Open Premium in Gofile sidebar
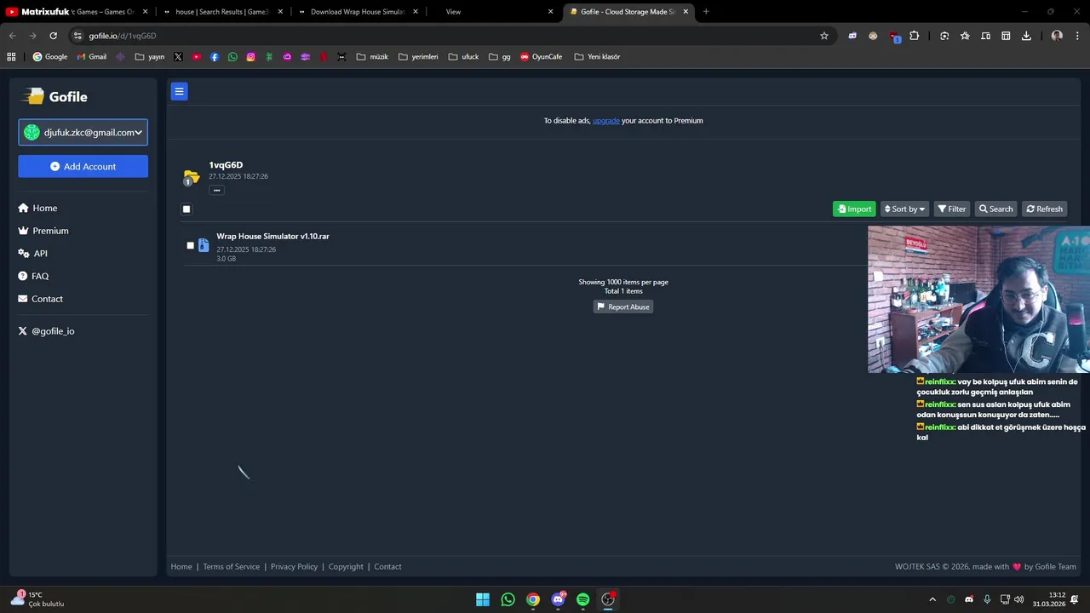The image size is (1090, 613). pos(43,231)
